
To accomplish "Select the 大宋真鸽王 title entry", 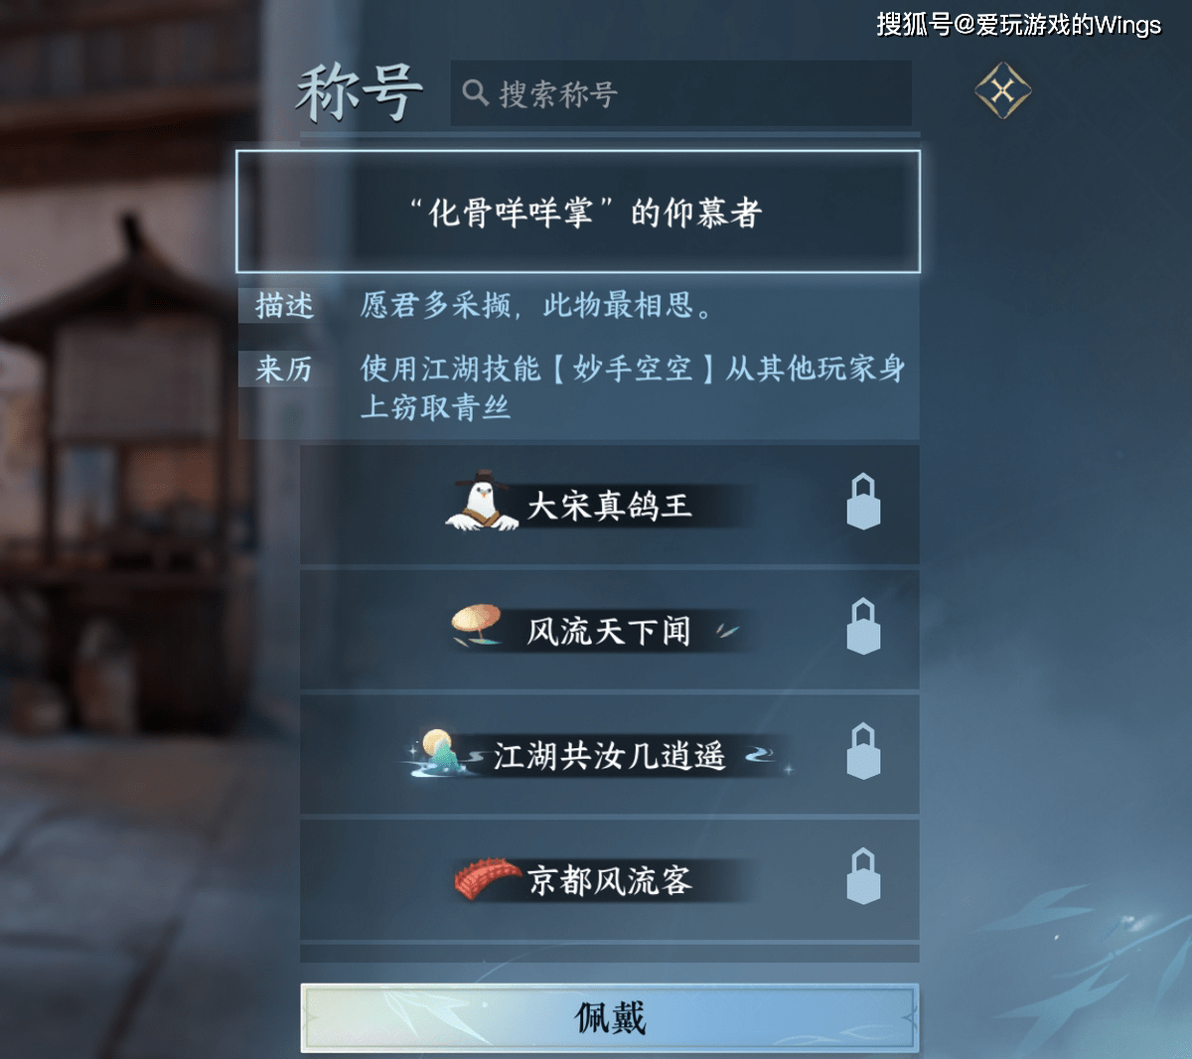I will point(610,505).
